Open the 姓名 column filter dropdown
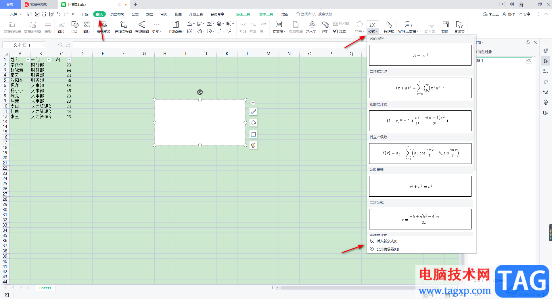 coord(28,60)
